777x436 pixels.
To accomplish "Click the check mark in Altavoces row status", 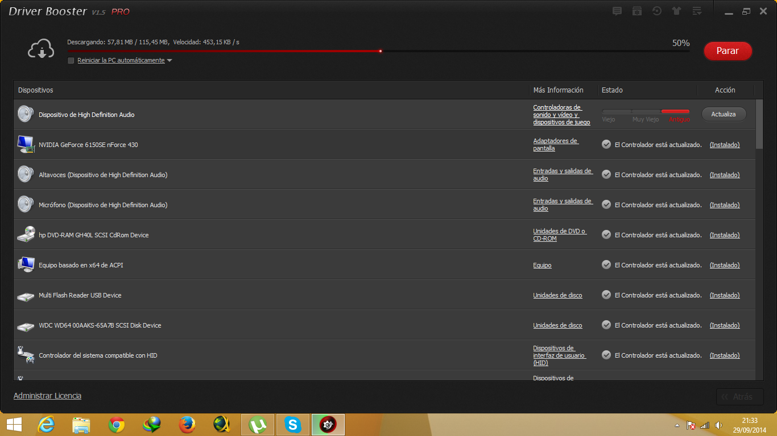I will coord(606,174).
